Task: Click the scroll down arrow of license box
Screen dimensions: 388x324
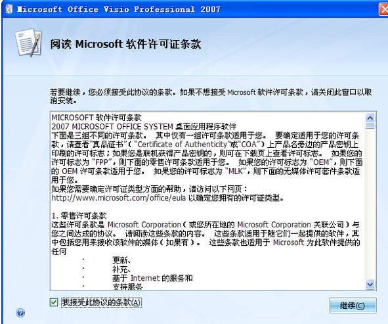Action: pos(370,284)
